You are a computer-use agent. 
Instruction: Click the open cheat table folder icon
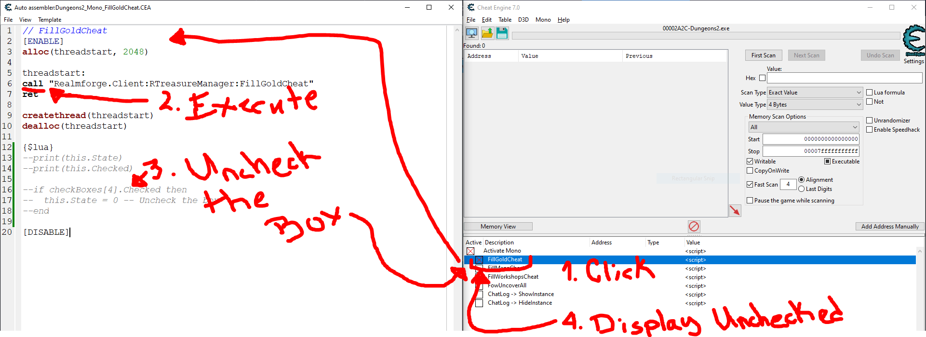tap(487, 33)
